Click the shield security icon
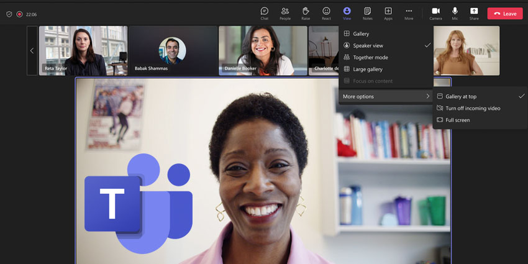The image size is (528, 264). coord(9,14)
